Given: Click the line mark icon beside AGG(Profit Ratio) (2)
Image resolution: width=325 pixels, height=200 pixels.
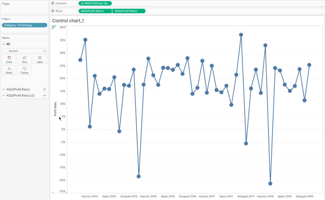Looking at the screenshot, I should pyautogui.click(x=44, y=96).
